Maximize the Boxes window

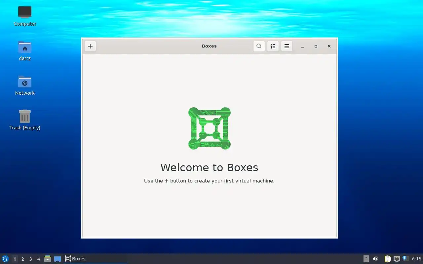tap(316, 46)
